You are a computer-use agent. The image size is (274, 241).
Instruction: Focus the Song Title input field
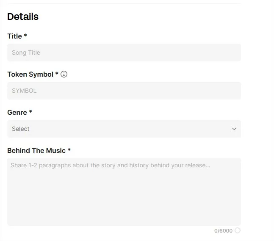(x=124, y=53)
